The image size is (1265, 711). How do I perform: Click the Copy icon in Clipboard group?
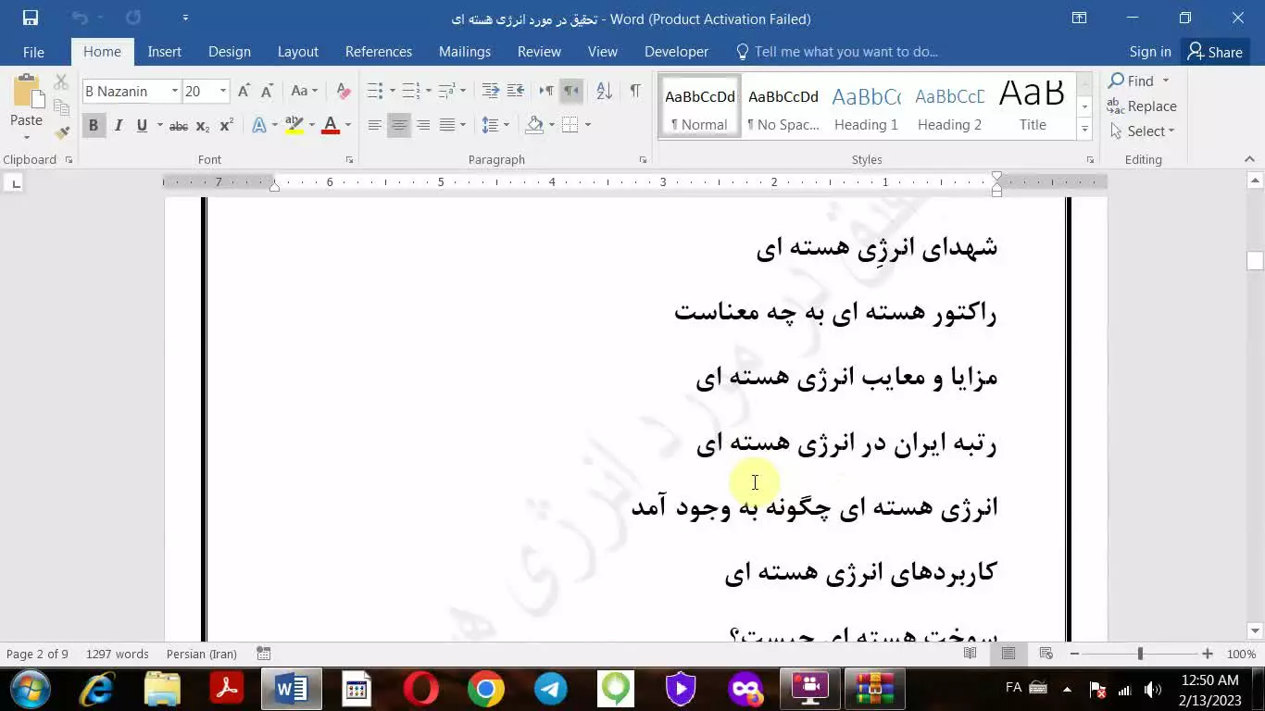(62, 107)
